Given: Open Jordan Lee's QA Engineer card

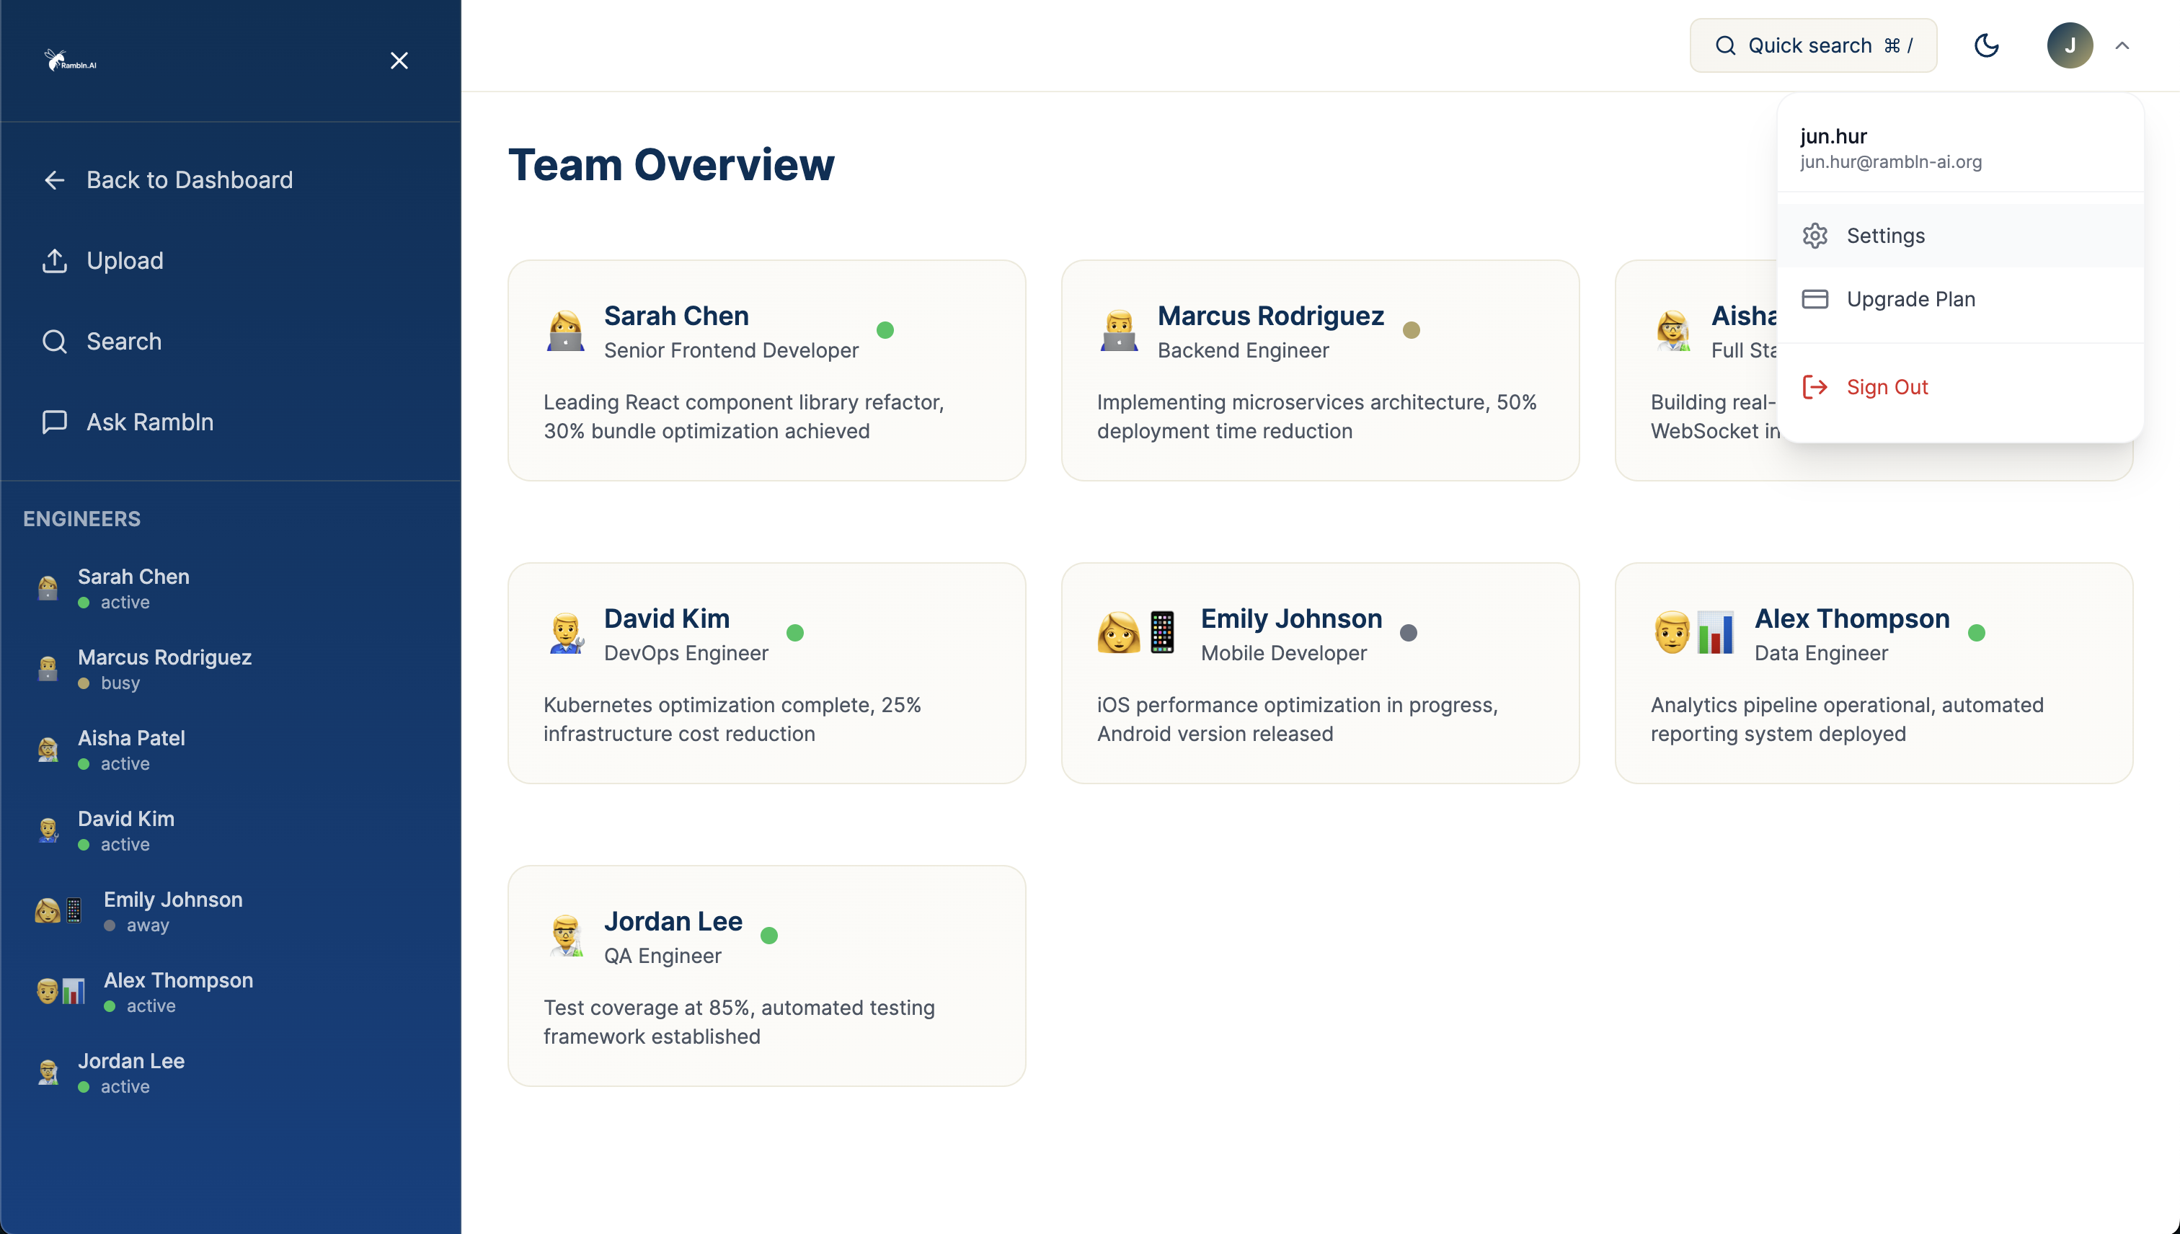Looking at the screenshot, I should click(x=766, y=975).
